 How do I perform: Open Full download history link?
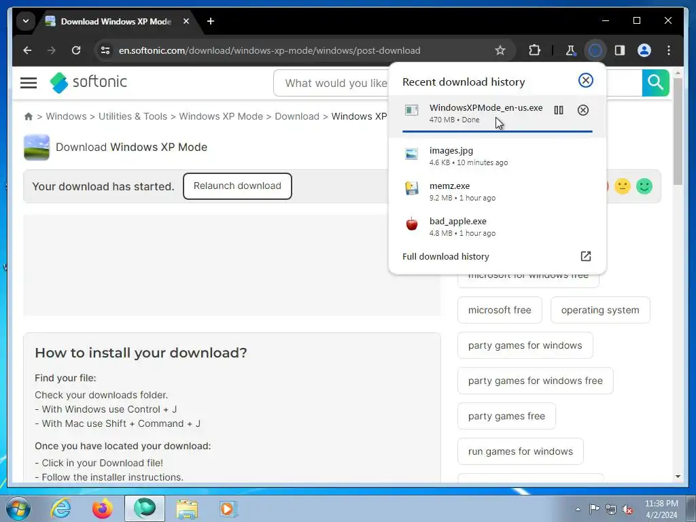coord(446,256)
